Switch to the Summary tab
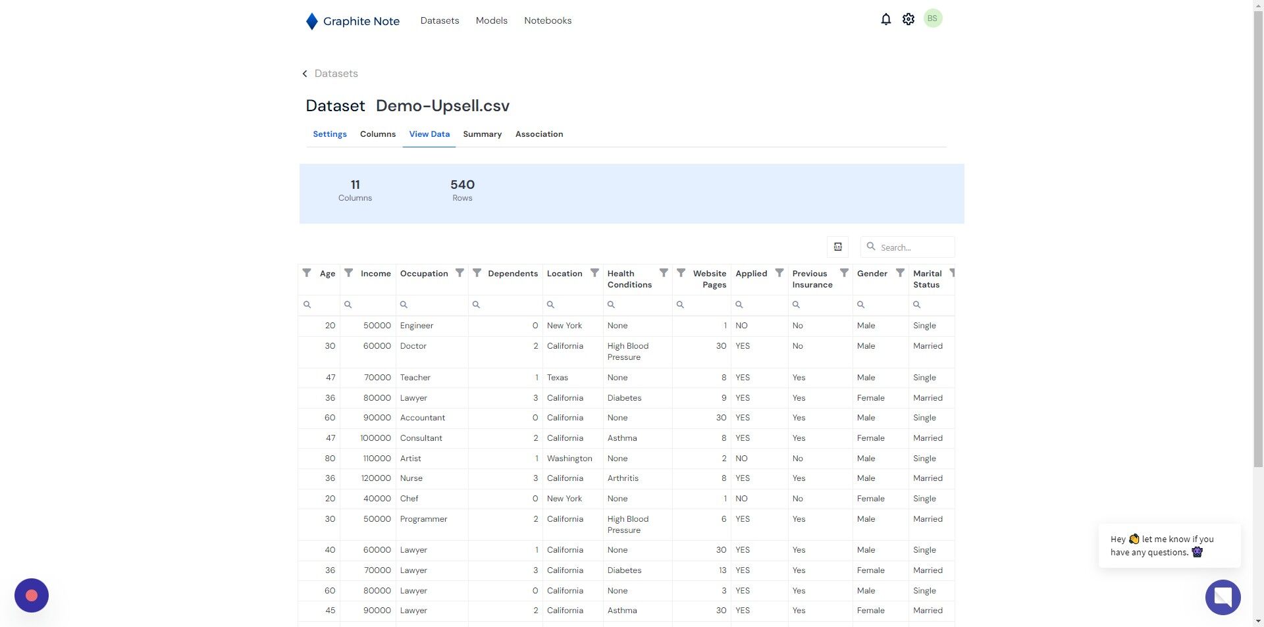 482,134
